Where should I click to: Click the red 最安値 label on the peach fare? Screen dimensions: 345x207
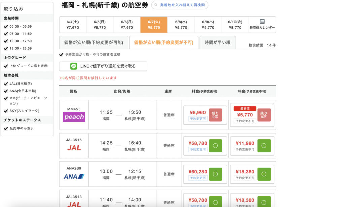245,108
